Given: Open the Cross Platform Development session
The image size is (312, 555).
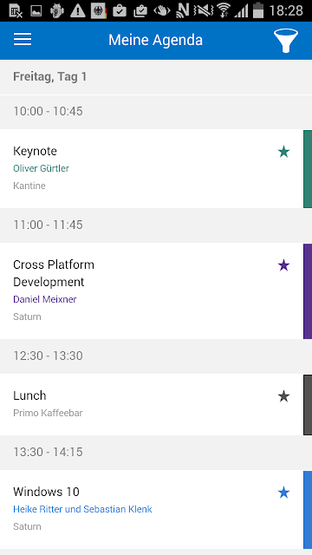Looking at the screenshot, I should point(152,291).
